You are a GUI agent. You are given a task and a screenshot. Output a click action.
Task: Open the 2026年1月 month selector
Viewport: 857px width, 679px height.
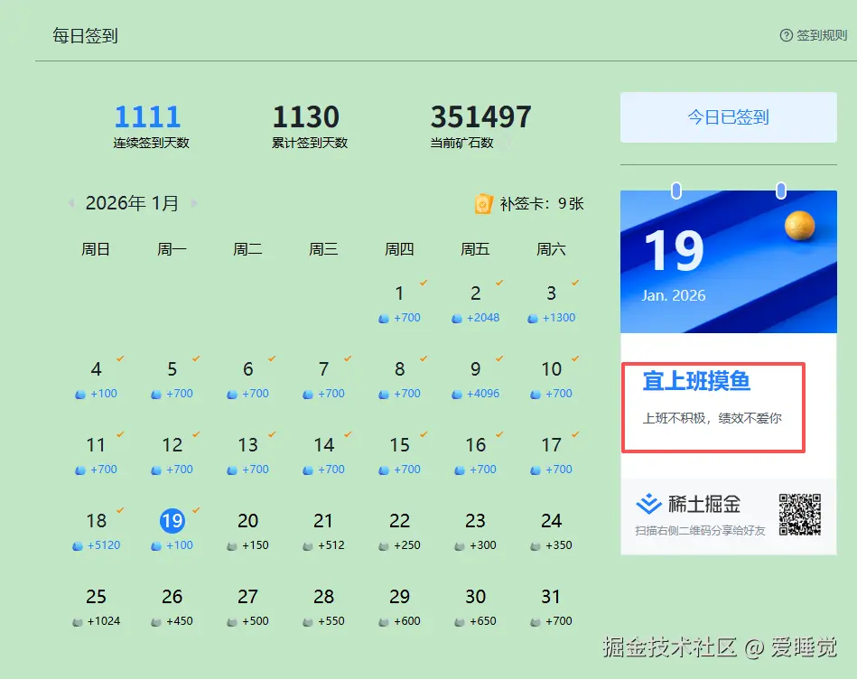(x=133, y=203)
